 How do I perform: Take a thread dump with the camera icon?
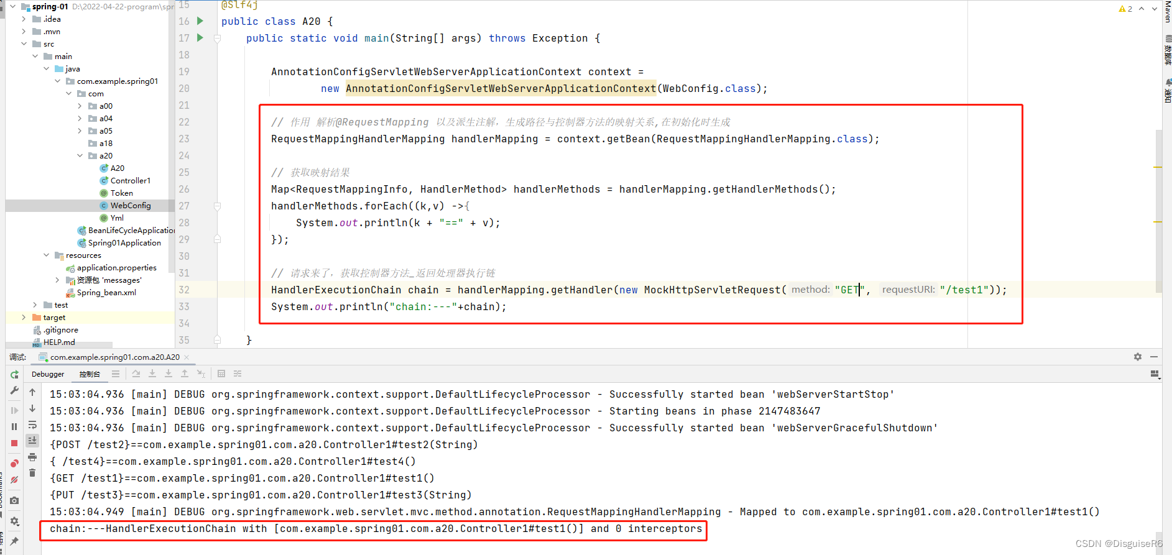pyautogui.click(x=14, y=500)
